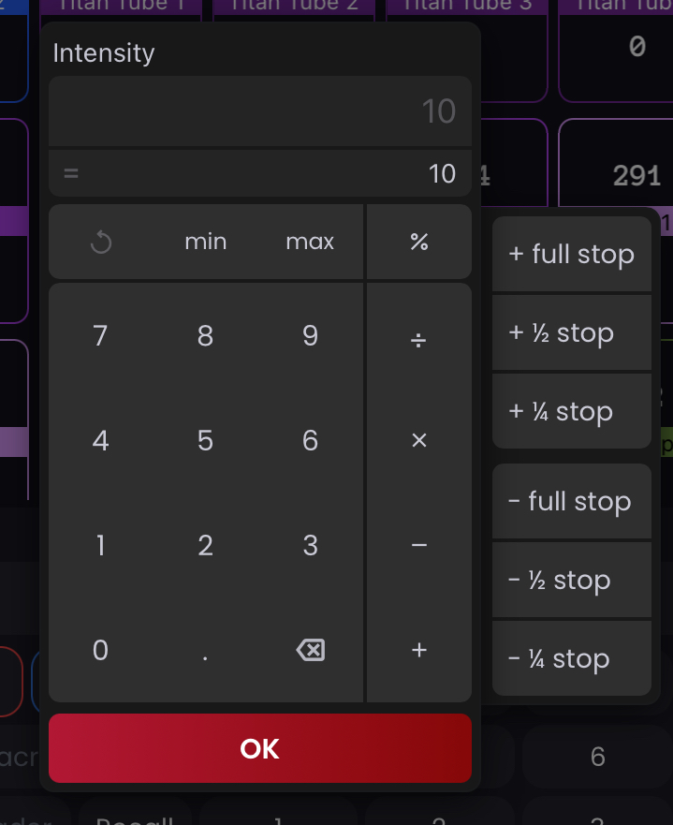Set intensity to min
Screen dimensions: 673x825
(x=206, y=242)
